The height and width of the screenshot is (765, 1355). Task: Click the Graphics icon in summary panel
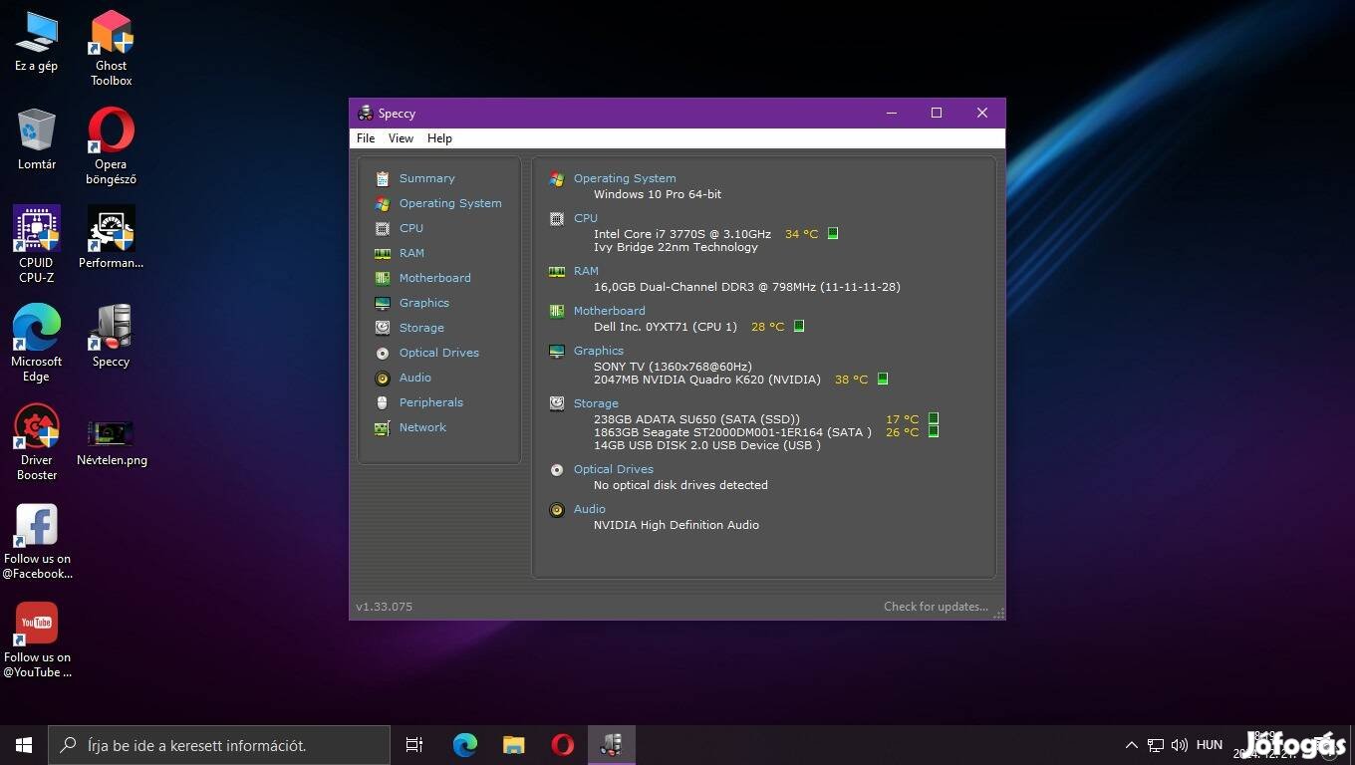pyautogui.click(x=557, y=351)
